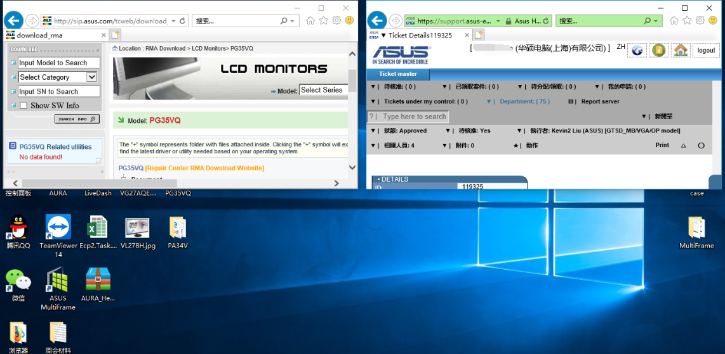The height and width of the screenshot is (354, 725).
Task: Open the Select Category dropdown
Action: click(x=58, y=77)
